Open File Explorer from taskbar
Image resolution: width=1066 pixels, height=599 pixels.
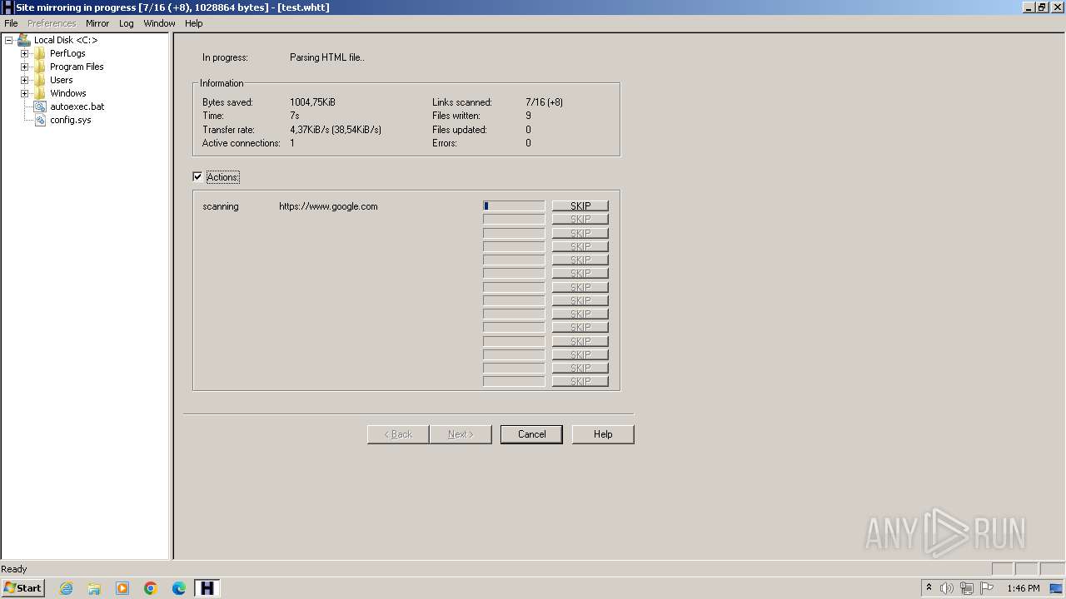click(x=94, y=588)
